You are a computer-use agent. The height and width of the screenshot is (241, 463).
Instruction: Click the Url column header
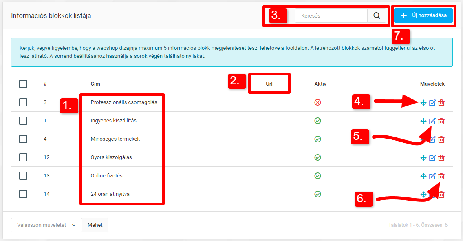(269, 84)
